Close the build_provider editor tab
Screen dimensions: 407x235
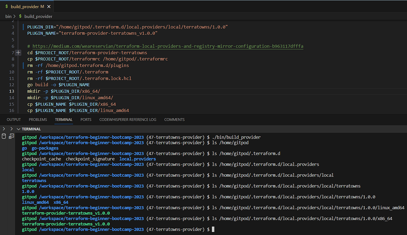click(49, 6)
